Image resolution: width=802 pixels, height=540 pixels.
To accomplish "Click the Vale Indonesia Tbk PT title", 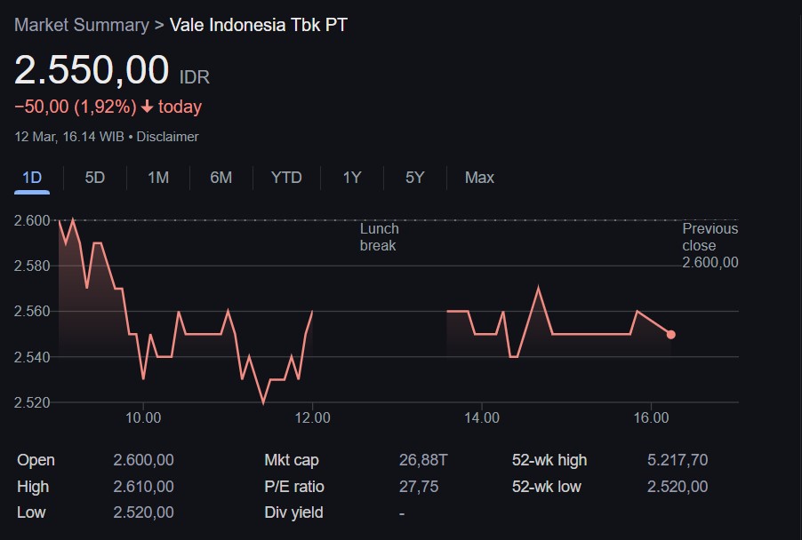I will coord(259,25).
